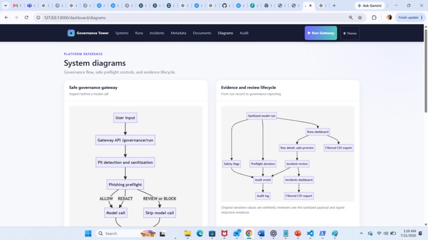
Task: Click the address bar URL field
Action: click(x=191, y=17)
